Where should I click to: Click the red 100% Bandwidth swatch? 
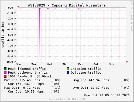5,76
